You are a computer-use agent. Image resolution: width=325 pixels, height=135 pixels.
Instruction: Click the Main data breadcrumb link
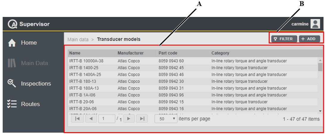click(78, 39)
